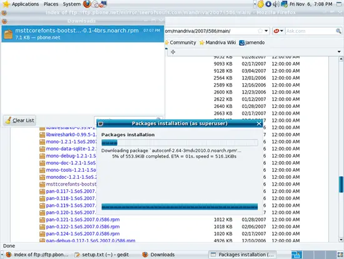Open the Mandriva Wiki bookmark
Screen dimensions: 344x259
218,43
